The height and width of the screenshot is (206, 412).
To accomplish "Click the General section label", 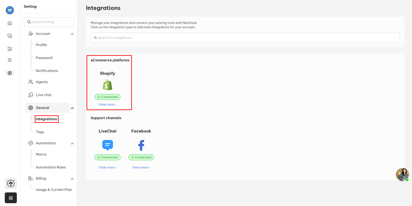I will [x=43, y=108].
